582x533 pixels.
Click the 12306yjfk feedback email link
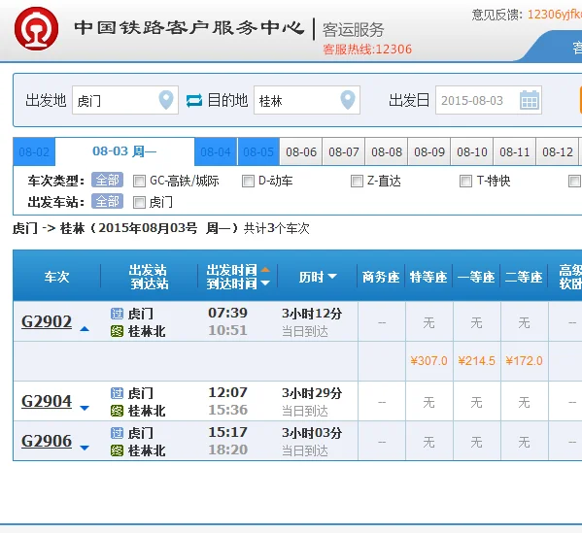click(x=555, y=15)
